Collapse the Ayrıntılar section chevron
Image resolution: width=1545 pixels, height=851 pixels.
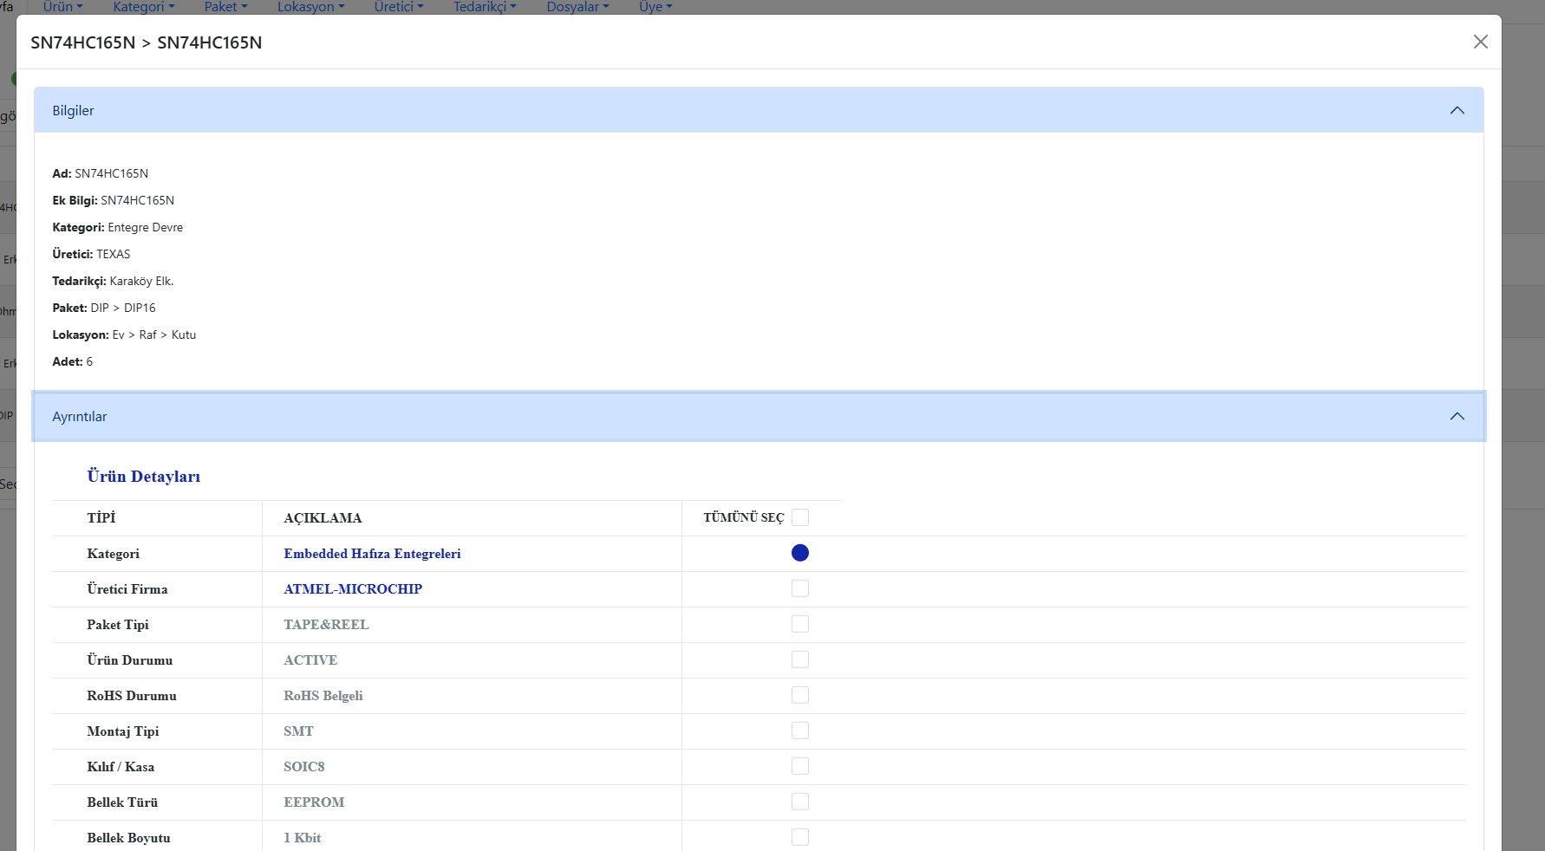coord(1457,416)
